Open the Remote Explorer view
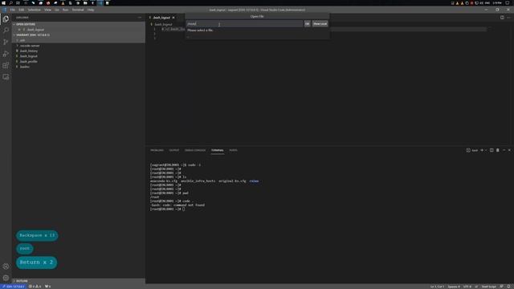This screenshot has height=289, width=514. click(6, 77)
